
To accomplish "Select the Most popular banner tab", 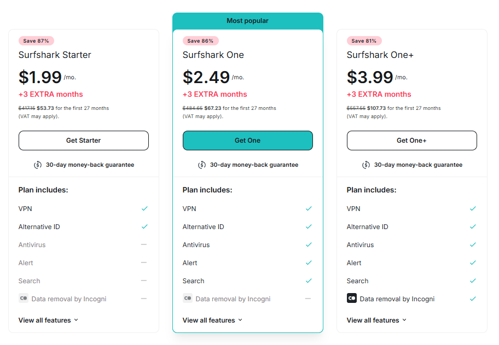I will coord(247,21).
